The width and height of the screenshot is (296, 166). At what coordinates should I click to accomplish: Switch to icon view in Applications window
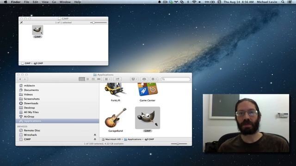pyautogui.click(x=82, y=79)
